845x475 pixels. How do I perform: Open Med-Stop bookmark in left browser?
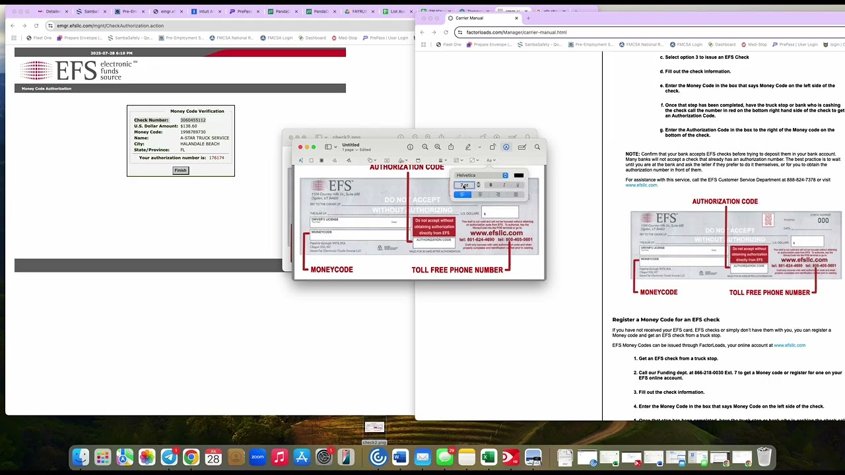pyautogui.click(x=344, y=38)
